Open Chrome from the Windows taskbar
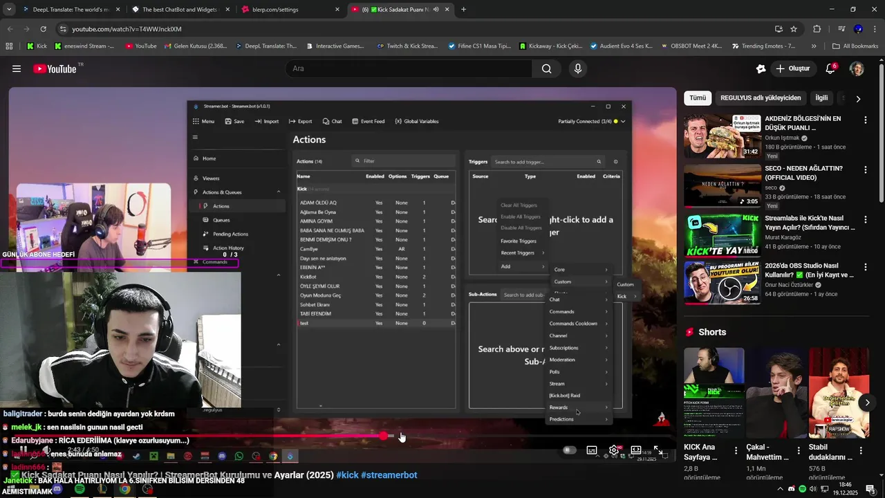885x498 pixels. 124,489
